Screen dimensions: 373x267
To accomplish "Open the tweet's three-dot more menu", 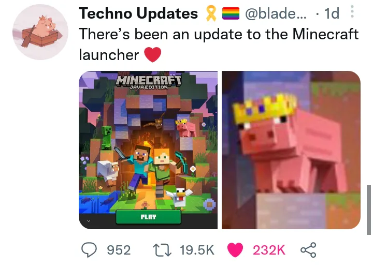I will (352, 12).
